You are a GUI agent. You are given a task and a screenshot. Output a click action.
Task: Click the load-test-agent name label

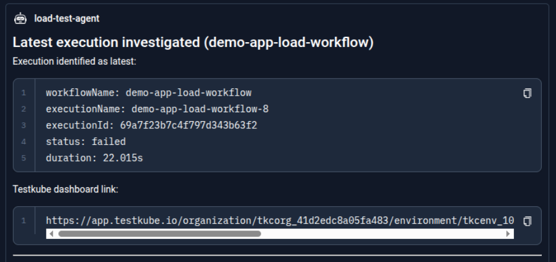click(67, 18)
